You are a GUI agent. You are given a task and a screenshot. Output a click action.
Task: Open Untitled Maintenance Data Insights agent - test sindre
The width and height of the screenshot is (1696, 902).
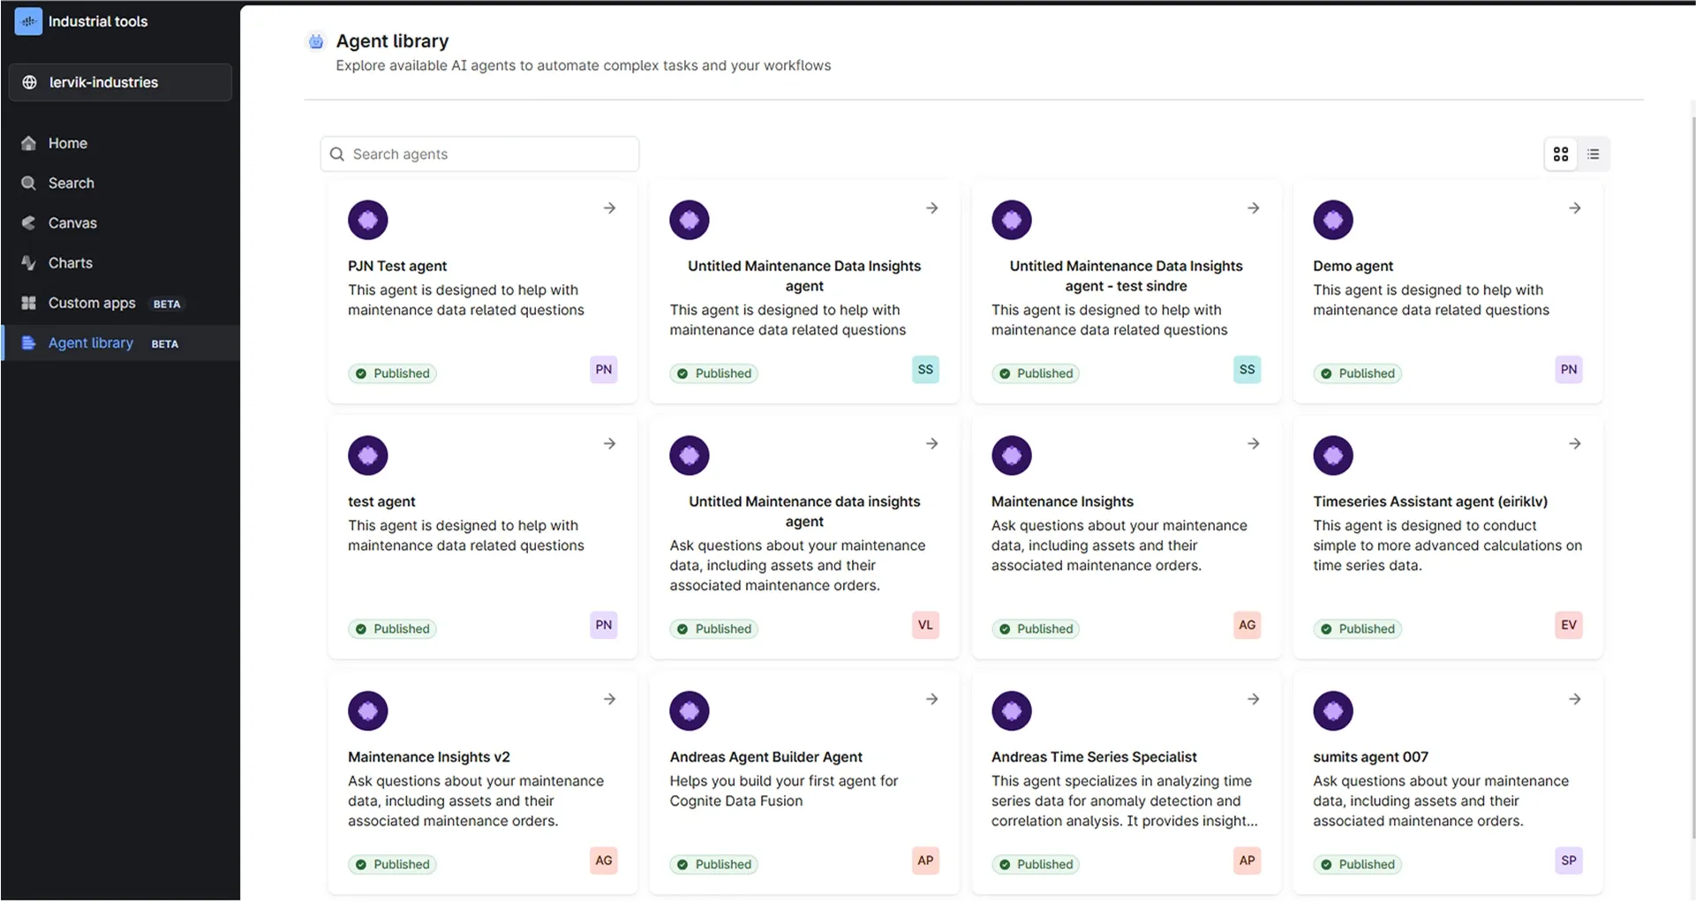tap(1126, 276)
